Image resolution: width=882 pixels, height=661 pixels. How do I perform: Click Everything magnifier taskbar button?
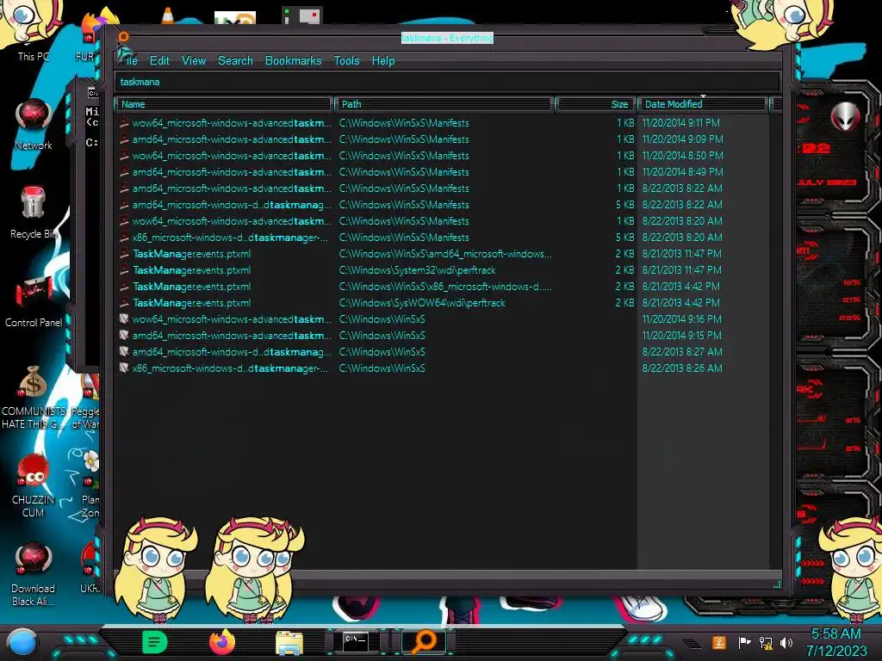pyautogui.click(x=424, y=642)
